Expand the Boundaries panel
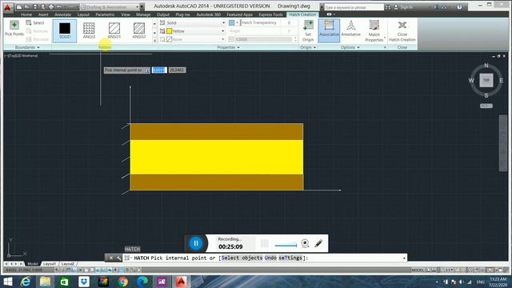The image size is (512, 288). 27,47
